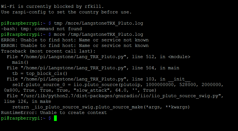This screenshot has height=131, width=238.
Task: Click the second 'ERROR: Unable to find host' line
Action: tap(75, 46)
